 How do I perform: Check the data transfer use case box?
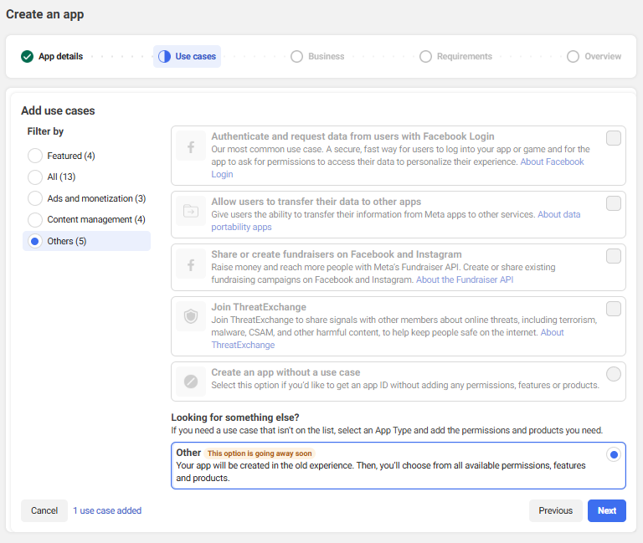[x=614, y=203]
